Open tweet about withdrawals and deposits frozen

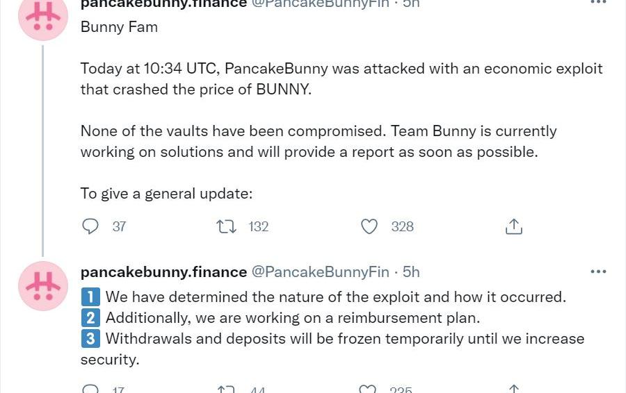pos(332,349)
